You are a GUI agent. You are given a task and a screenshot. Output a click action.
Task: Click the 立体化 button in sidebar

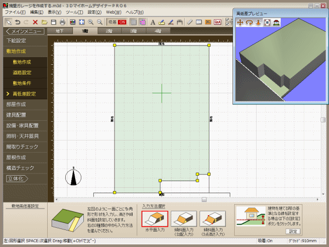pyautogui.click(x=18, y=179)
